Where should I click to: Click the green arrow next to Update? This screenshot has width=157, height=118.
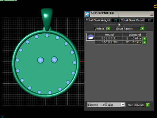click(108, 29)
